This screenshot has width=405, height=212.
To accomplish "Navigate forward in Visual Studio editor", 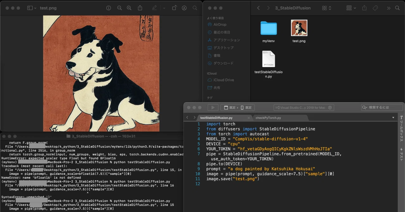I will click(x=194, y=117).
